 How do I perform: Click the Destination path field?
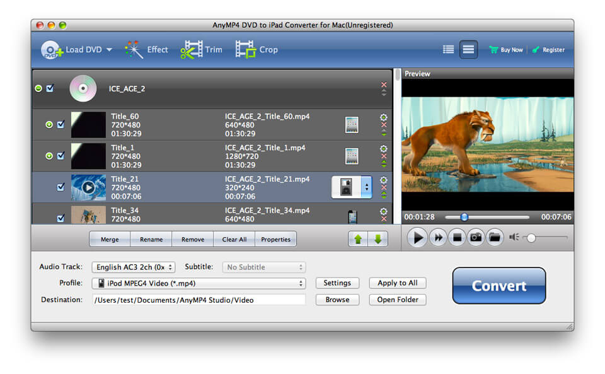point(199,300)
